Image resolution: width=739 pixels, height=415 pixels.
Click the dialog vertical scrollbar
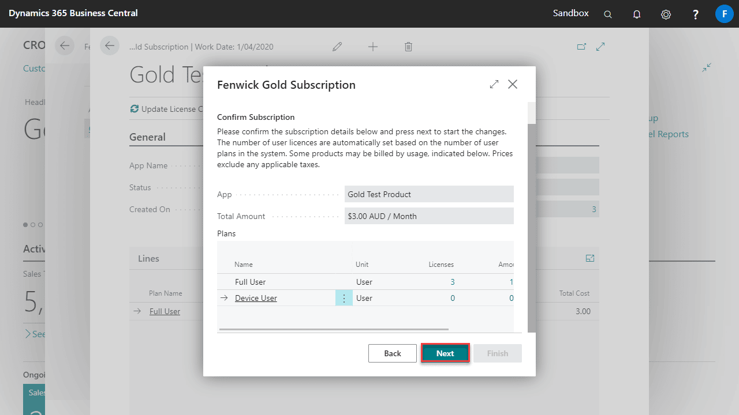[532, 228]
